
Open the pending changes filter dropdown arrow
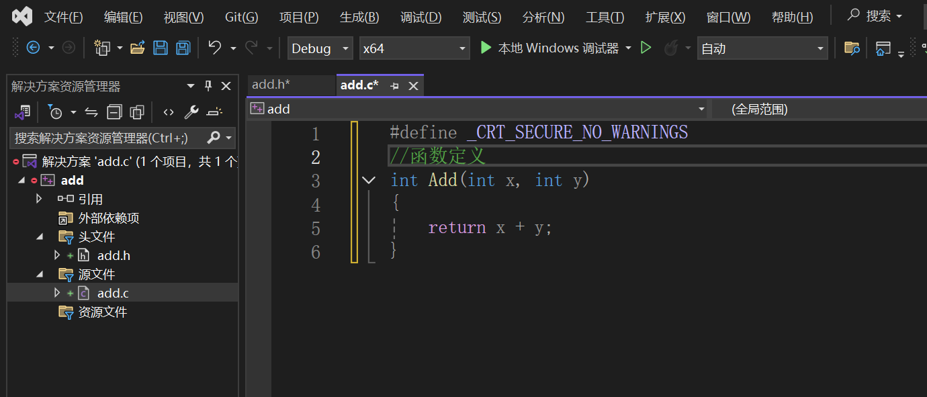tap(73, 112)
